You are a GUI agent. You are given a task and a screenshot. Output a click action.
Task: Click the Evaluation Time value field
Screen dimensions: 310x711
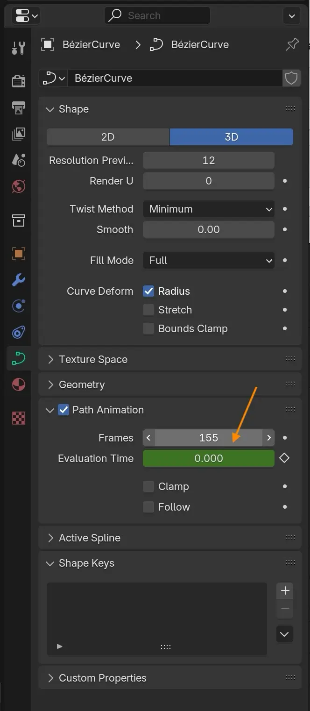(x=208, y=458)
